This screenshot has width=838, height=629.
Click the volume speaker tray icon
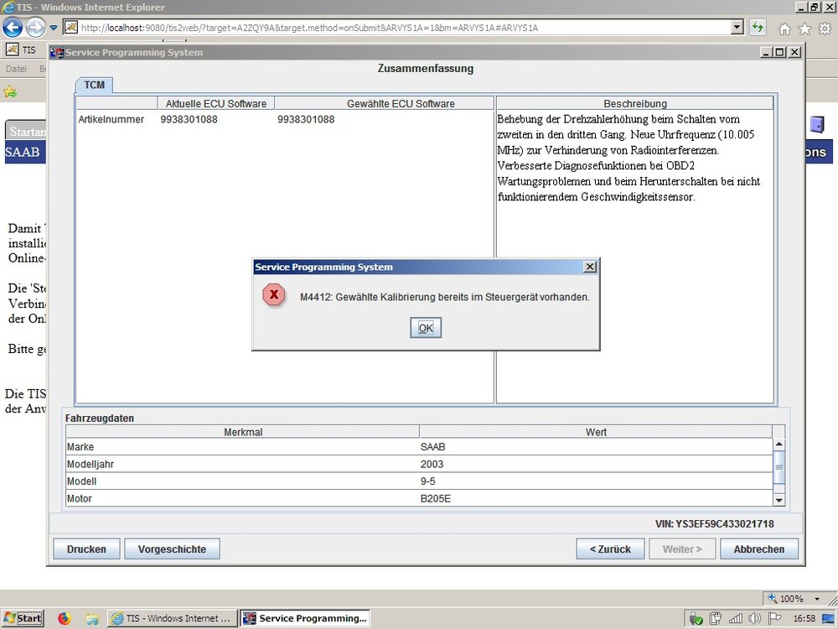[x=755, y=619]
